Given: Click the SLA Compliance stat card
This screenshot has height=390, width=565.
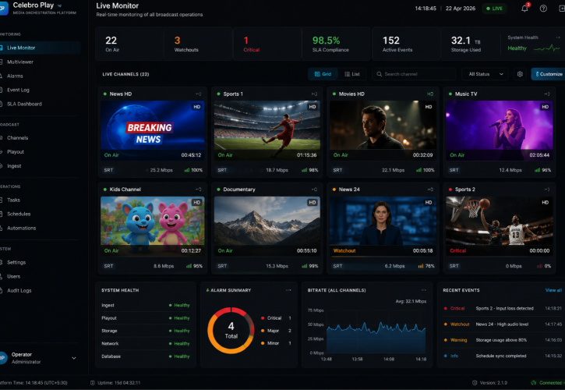Looking at the screenshot, I should (336, 44).
